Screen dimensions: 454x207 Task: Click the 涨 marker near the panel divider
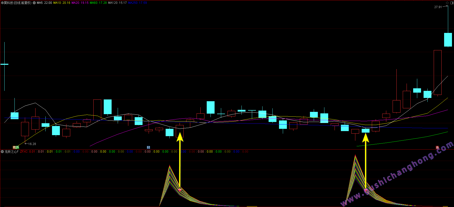pos(437,147)
